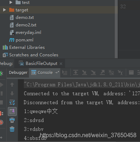Click the Drop Frame icon
The width and height of the screenshot is (140, 142).
click(111, 72)
